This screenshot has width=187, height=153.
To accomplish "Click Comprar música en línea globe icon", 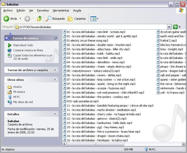I will (x=9, y=50).
